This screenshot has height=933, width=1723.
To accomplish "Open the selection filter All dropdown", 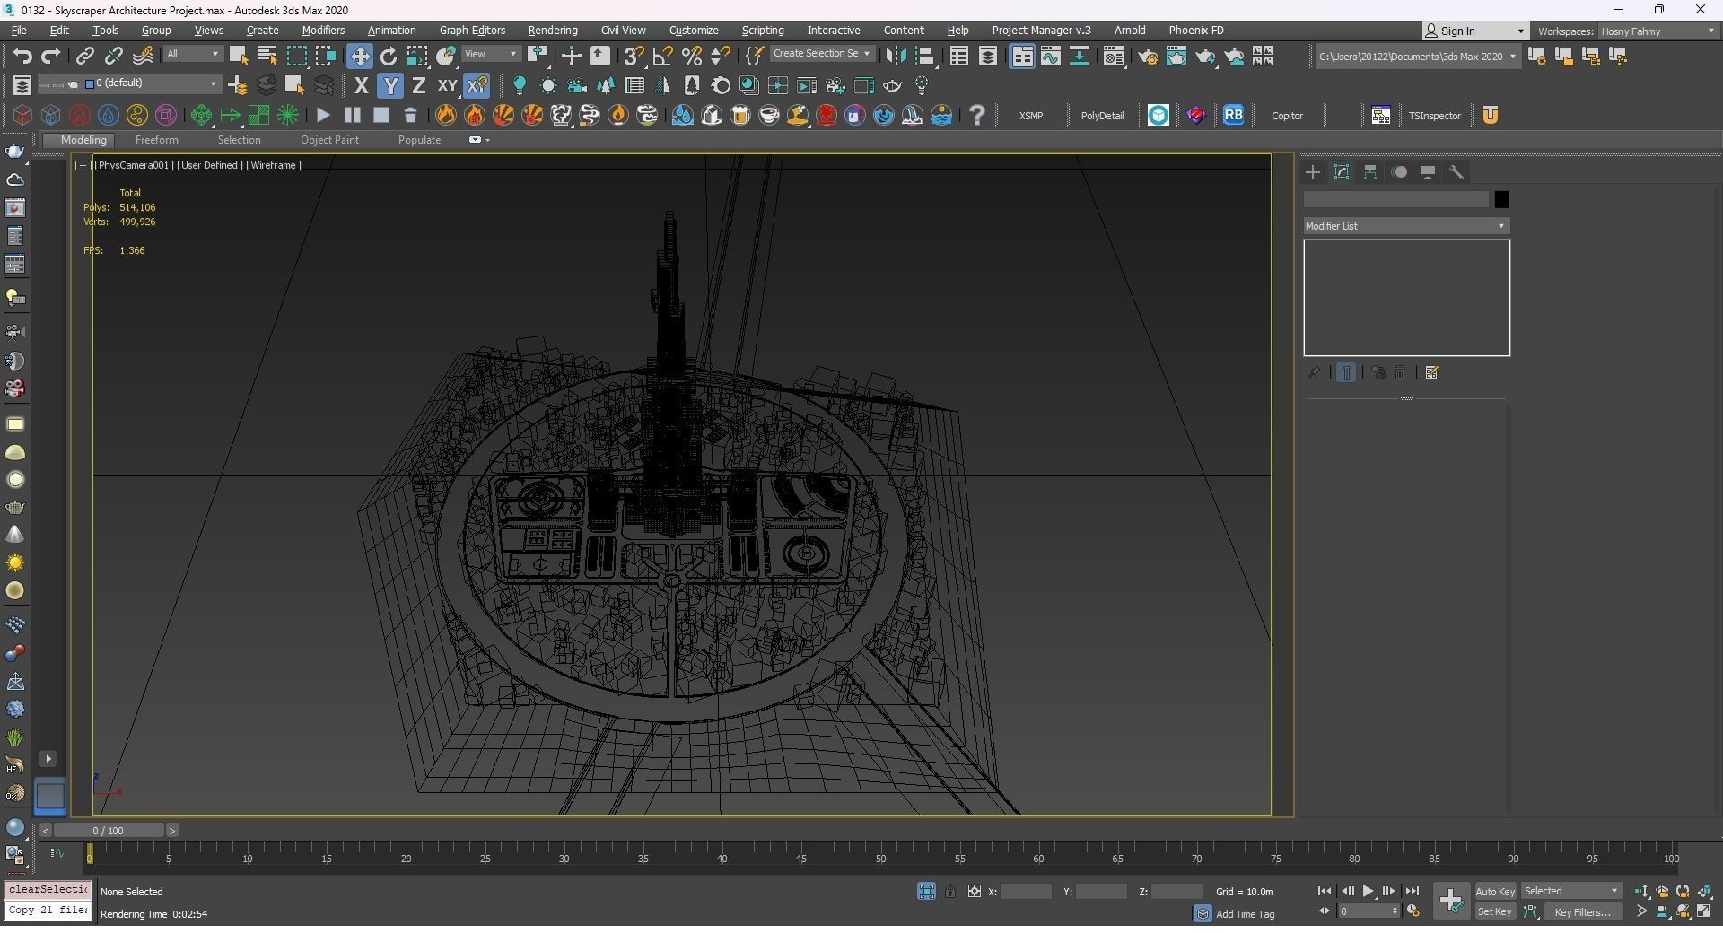I will (x=193, y=54).
